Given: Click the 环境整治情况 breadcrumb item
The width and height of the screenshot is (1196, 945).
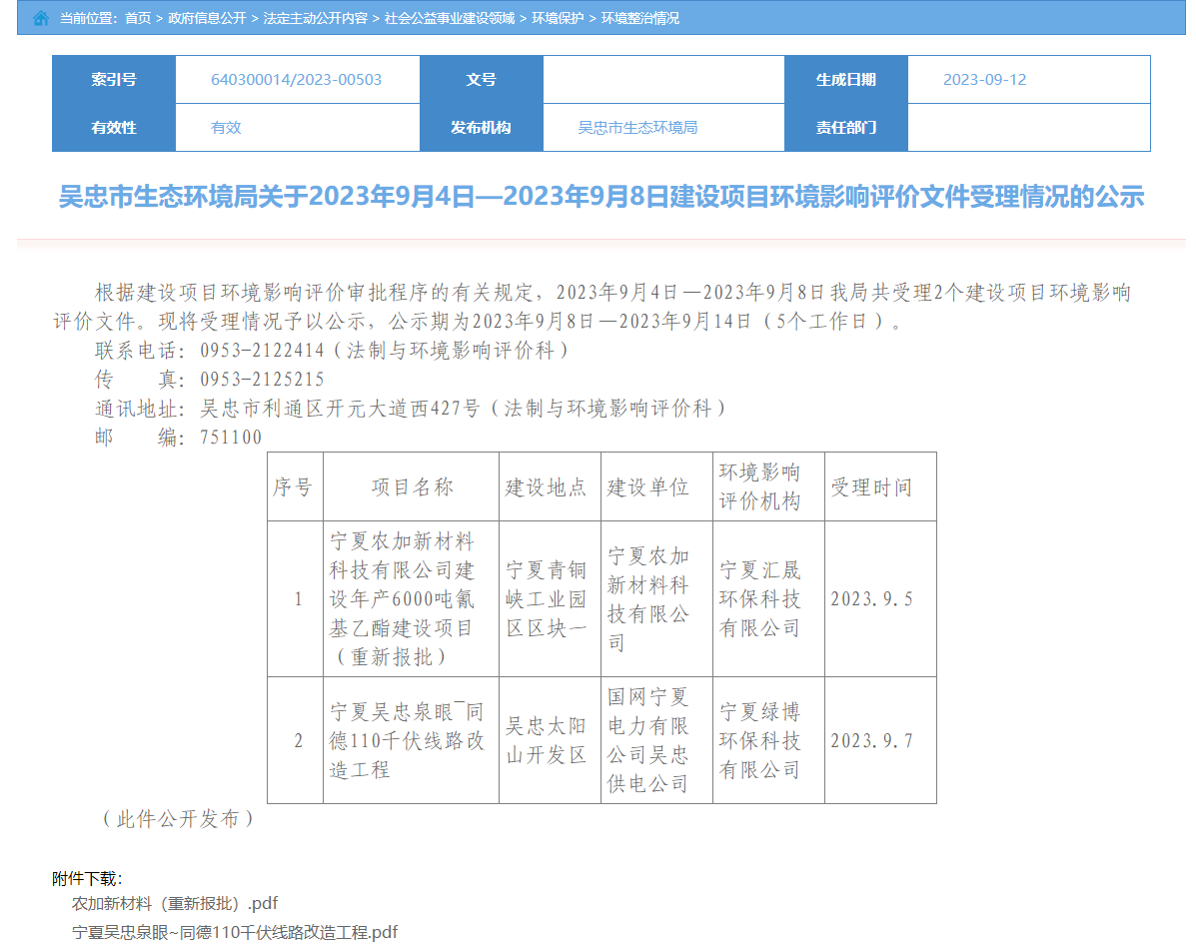Looking at the screenshot, I should click(639, 18).
